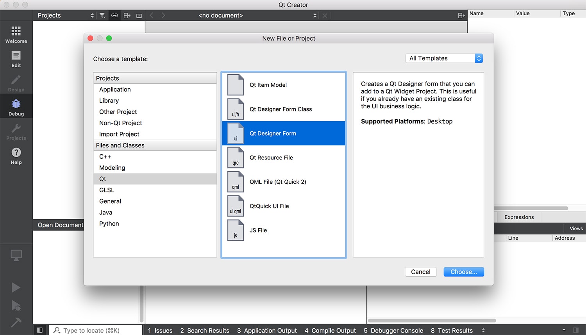Open the Projects view selector dropdown

[66, 15]
